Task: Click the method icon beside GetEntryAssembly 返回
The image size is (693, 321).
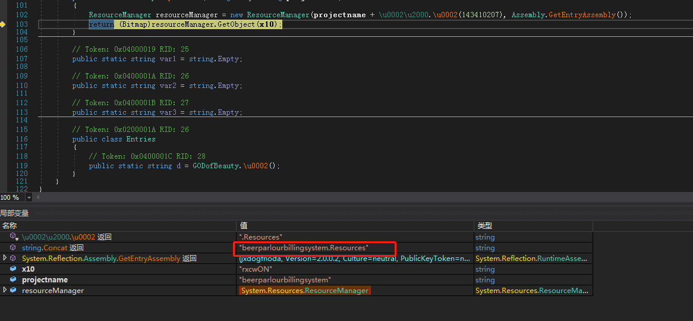Action: pyautogui.click(x=13, y=258)
